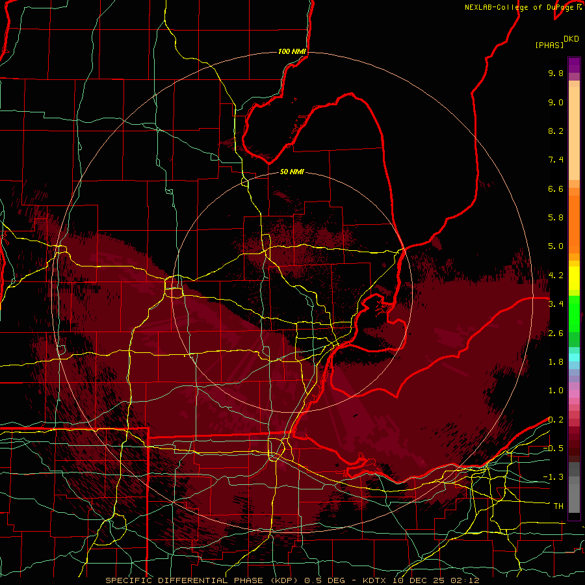Click the gray segment at bottom of color bar
The height and width of the screenshot is (585, 585).
574,496
